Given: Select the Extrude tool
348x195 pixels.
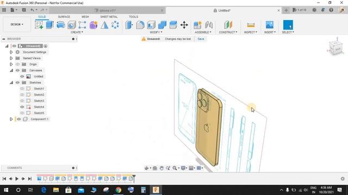Looking at the screenshot, I should coord(49,25).
